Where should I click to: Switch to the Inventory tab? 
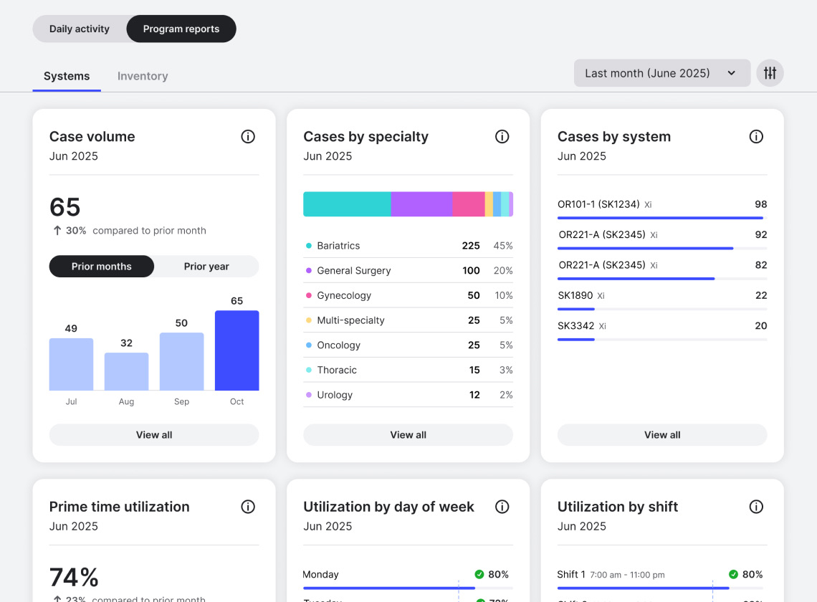142,76
